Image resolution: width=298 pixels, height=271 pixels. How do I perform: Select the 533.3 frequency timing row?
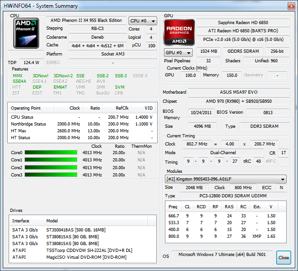pos(225,223)
